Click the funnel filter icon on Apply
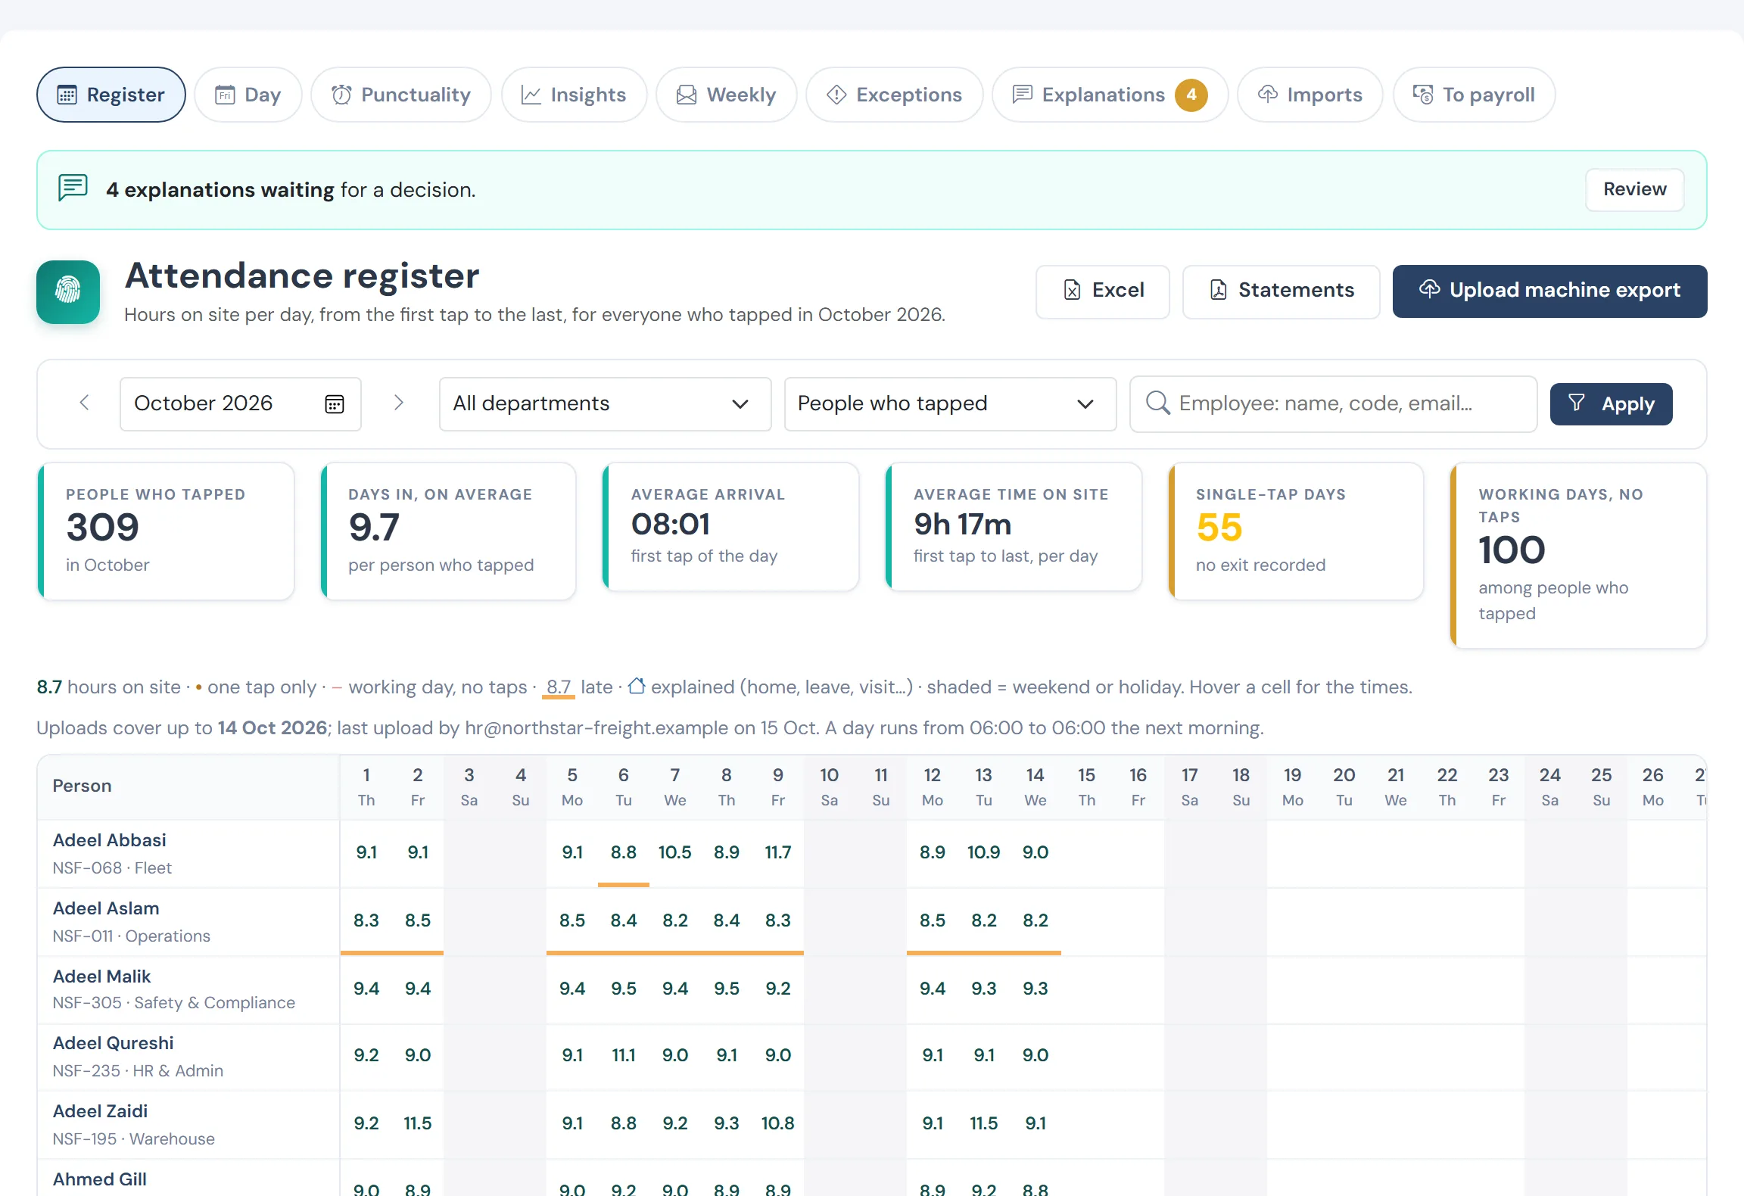The image size is (1744, 1196). coord(1577,403)
